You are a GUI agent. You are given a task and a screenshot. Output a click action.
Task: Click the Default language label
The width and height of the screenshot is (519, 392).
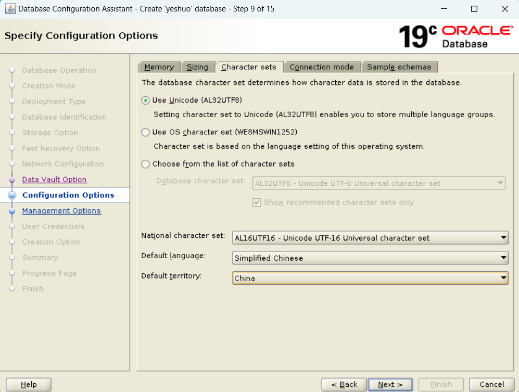pos(173,256)
